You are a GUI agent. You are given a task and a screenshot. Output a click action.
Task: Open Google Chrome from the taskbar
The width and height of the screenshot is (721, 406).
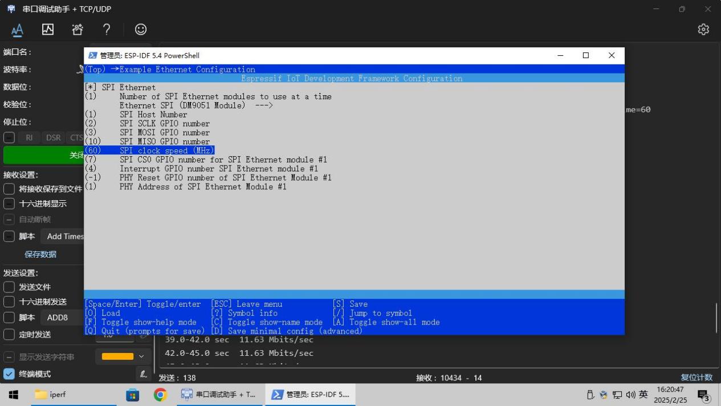point(161,395)
